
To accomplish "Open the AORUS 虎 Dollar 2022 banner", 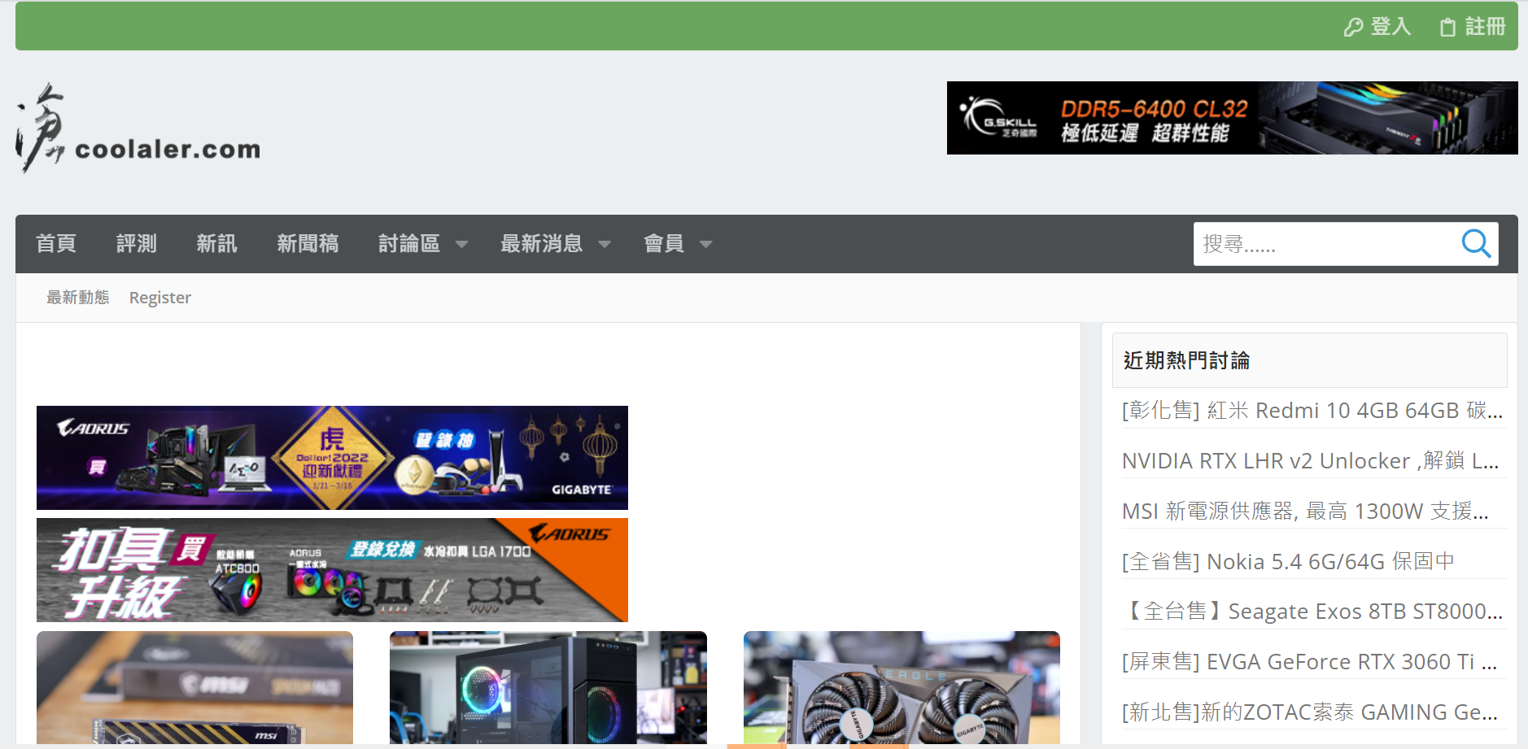I will tap(332, 458).
